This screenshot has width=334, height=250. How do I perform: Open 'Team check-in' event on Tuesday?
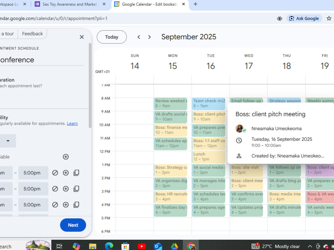tap(208, 104)
